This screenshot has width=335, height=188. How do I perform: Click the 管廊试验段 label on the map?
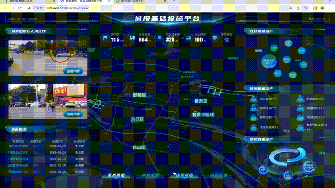point(203,115)
